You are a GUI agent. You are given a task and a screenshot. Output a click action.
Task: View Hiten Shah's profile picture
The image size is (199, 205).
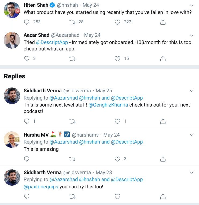tap(12, 10)
